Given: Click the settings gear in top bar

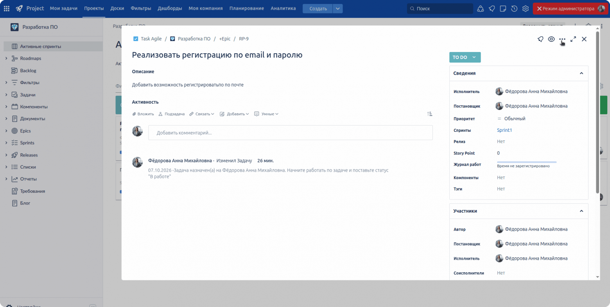Looking at the screenshot, I should [526, 9].
